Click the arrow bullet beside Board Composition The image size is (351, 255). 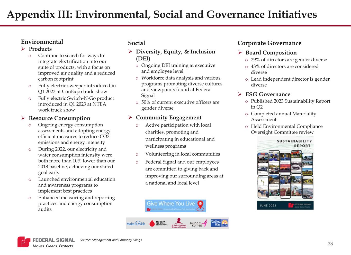coord(240,53)
